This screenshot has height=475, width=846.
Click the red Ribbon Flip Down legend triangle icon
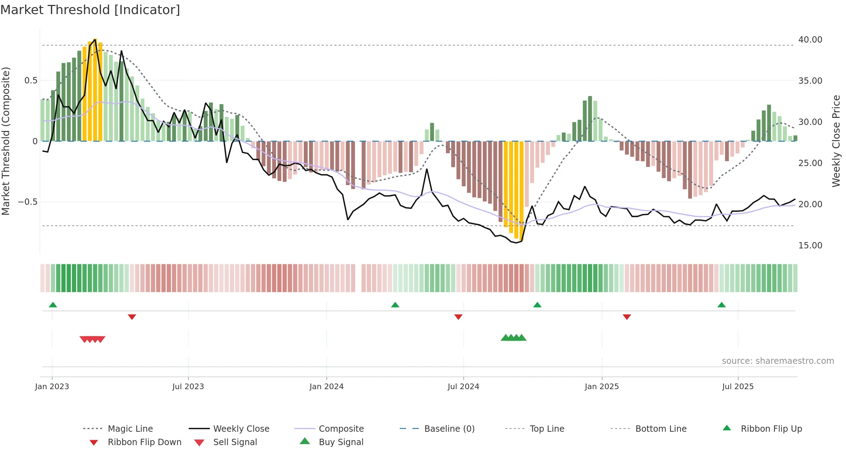94,443
